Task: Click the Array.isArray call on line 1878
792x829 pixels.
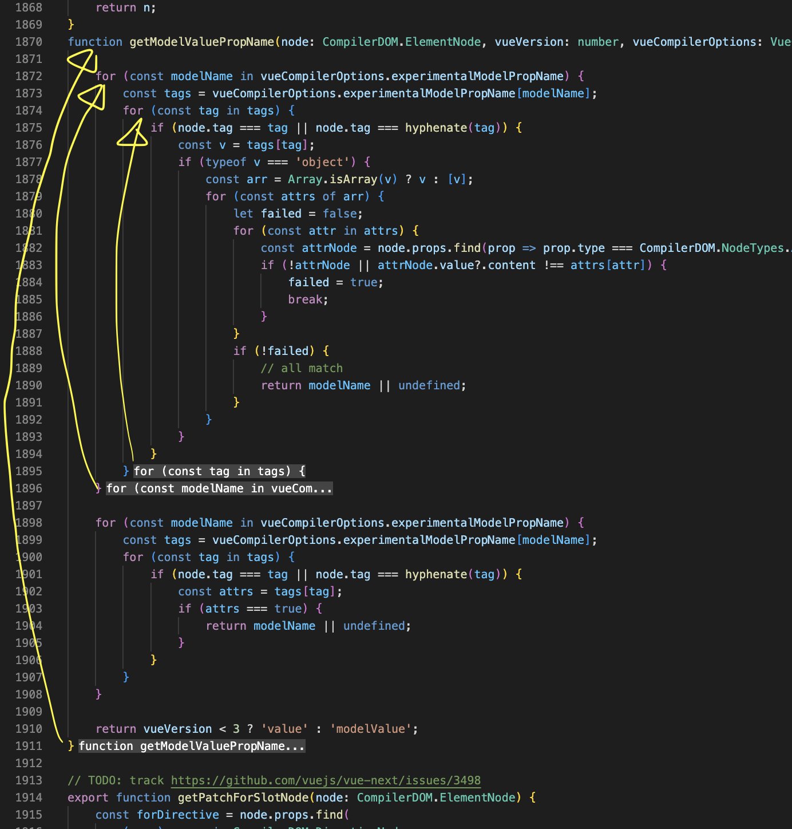Action: click(x=334, y=179)
